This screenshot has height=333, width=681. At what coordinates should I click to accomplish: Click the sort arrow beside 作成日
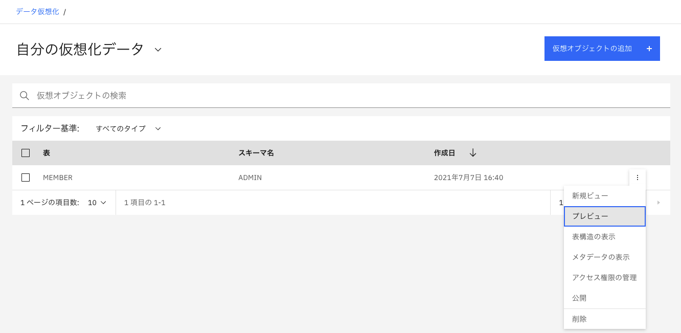pyautogui.click(x=473, y=153)
